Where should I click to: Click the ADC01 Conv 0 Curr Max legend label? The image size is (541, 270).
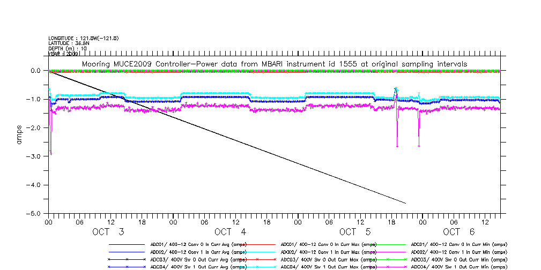[x=329, y=244]
